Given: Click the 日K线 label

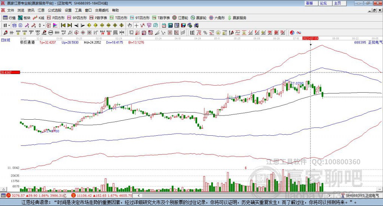Looking at the screenshot, I should point(5,40).
